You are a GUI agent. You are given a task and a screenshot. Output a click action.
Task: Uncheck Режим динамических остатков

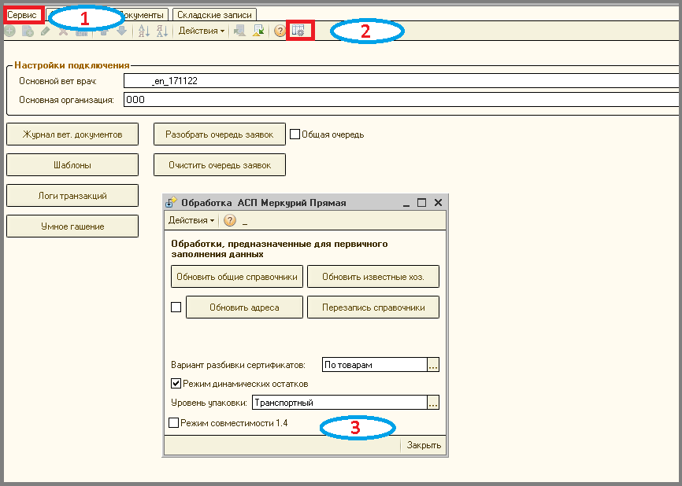(x=176, y=384)
